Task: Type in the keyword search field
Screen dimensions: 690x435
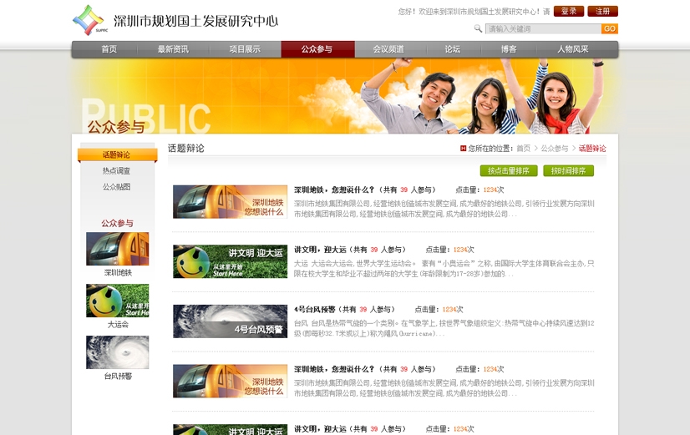Action: (x=542, y=28)
